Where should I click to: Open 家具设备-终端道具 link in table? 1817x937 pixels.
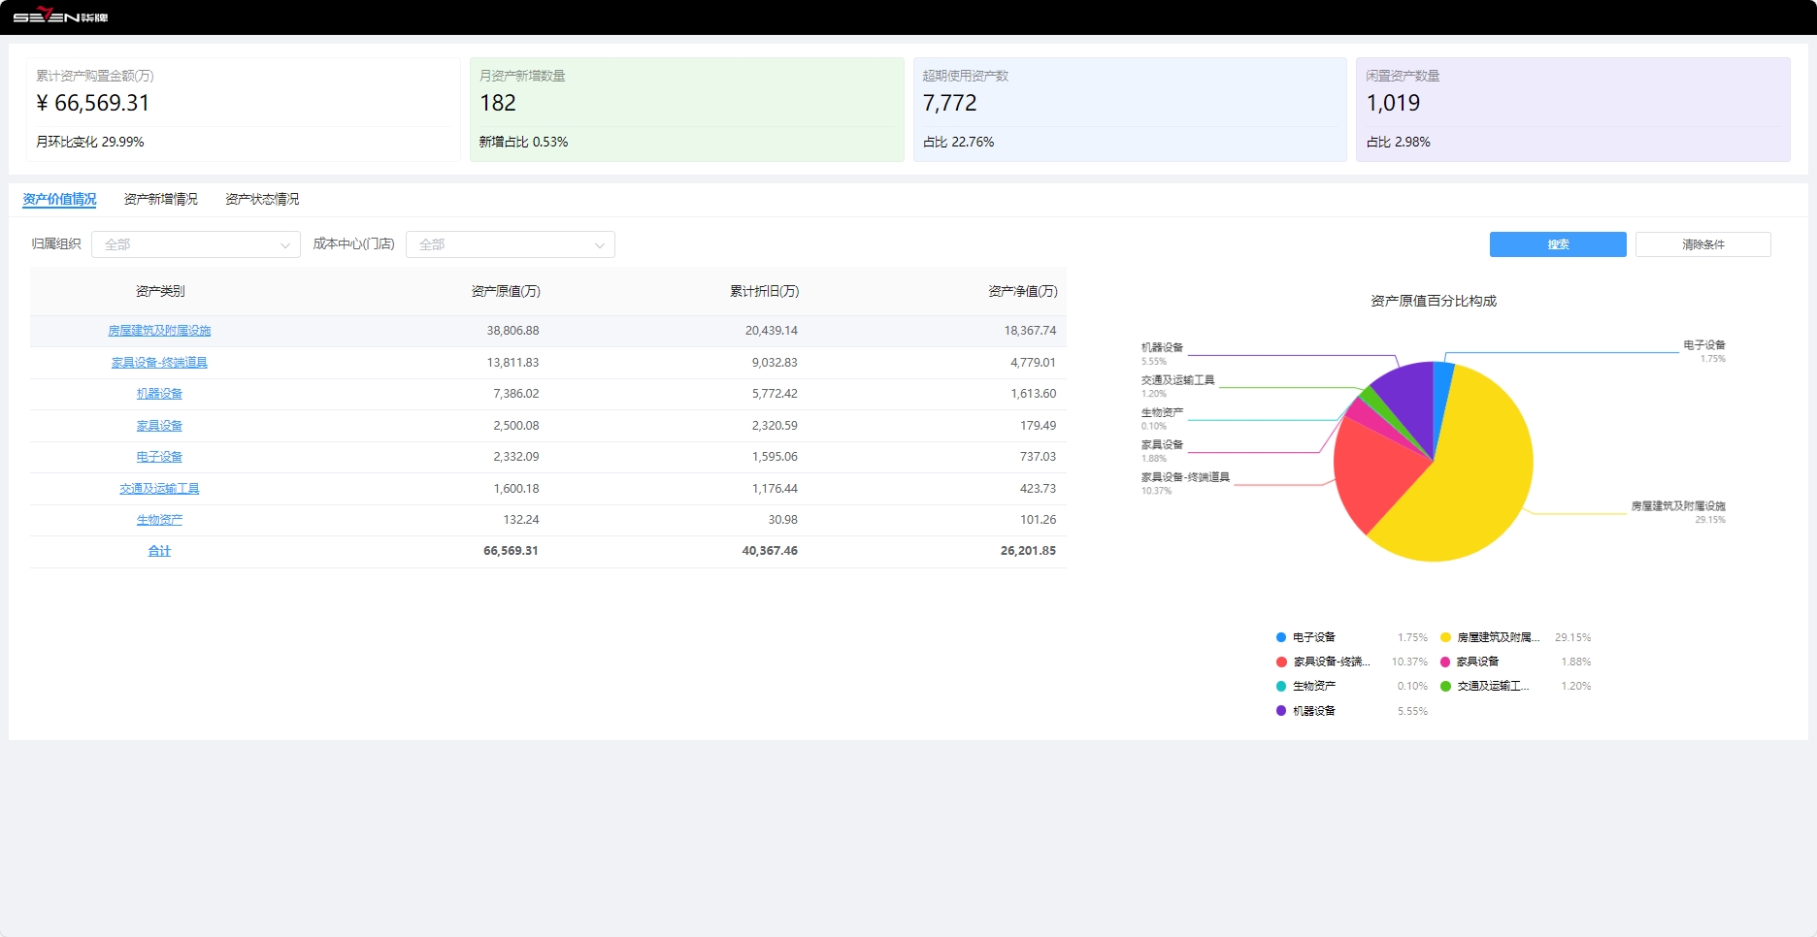click(159, 363)
